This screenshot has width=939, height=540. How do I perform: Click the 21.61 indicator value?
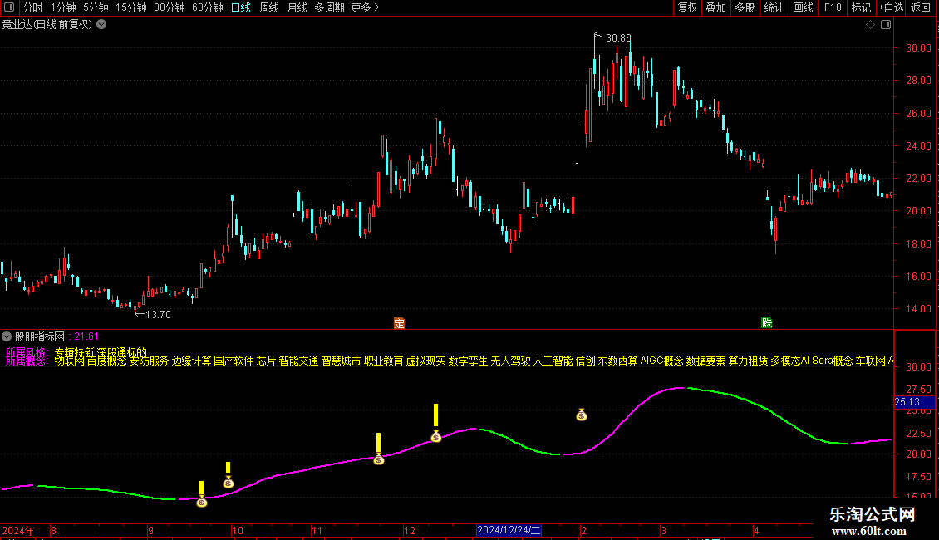pos(86,336)
